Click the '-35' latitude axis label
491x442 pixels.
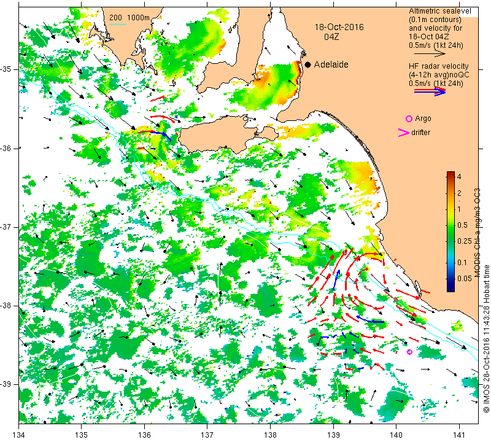(x=7, y=69)
